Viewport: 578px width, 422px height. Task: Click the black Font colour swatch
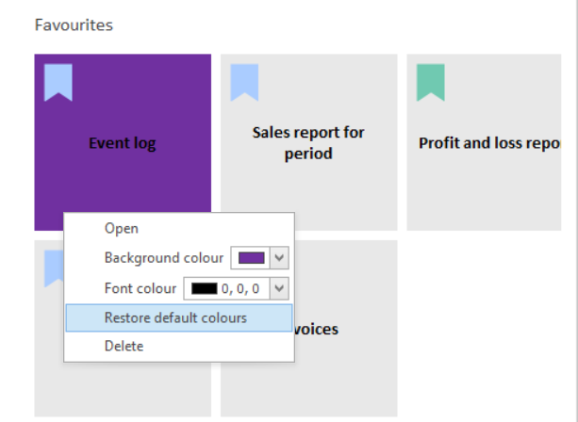[x=204, y=288]
